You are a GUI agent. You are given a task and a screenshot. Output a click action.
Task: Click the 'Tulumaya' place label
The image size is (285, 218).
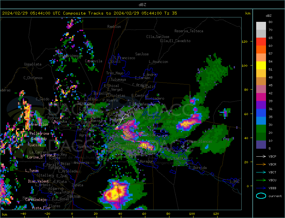pyautogui.click(x=118, y=79)
